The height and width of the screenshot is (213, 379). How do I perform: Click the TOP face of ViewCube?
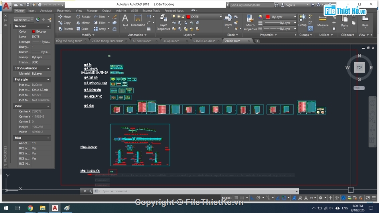(359, 67)
